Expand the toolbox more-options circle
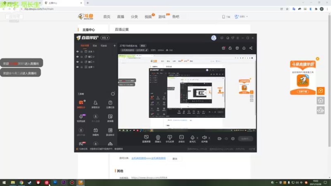331x186 pixels. pos(113,94)
